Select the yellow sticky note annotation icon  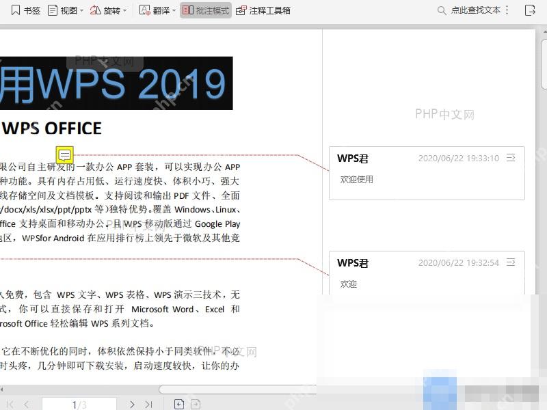tap(64, 155)
